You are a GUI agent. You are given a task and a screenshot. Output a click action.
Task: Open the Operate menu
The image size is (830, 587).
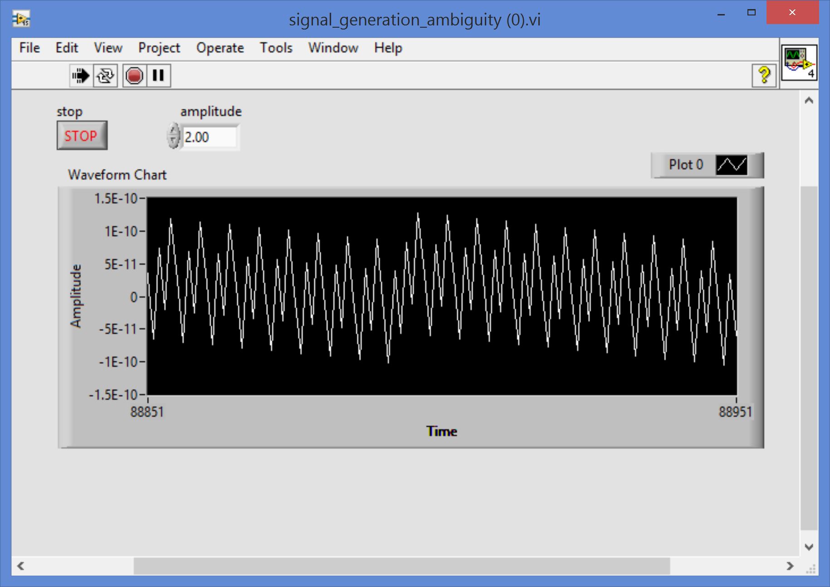(x=220, y=48)
